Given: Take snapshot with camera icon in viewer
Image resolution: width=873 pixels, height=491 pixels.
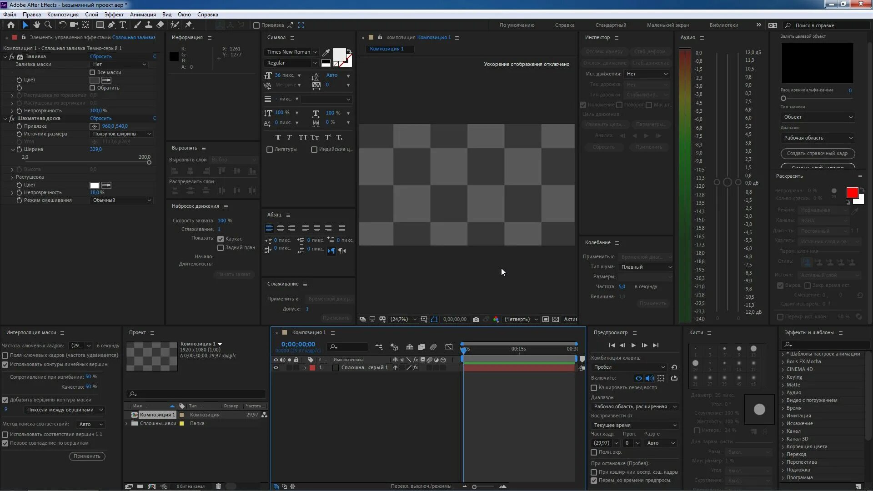Looking at the screenshot, I should 476,319.
